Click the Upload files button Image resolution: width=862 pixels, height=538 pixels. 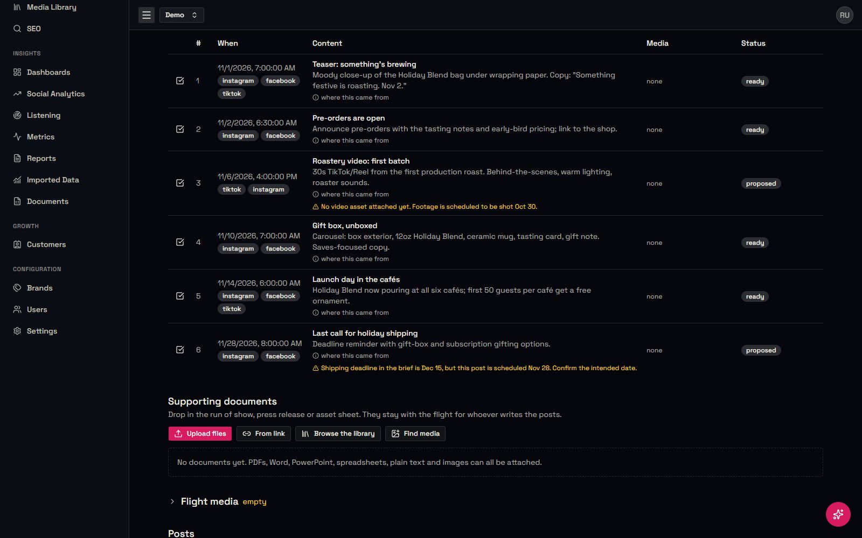coord(200,434)
